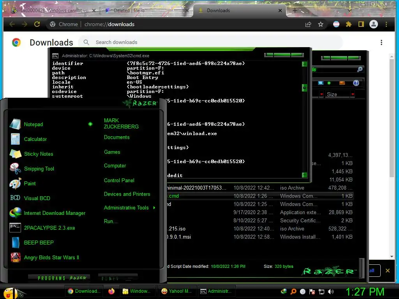Open a new Chrome tab
The height and width of the screenshot is (299, 399).
click(295, 11)
